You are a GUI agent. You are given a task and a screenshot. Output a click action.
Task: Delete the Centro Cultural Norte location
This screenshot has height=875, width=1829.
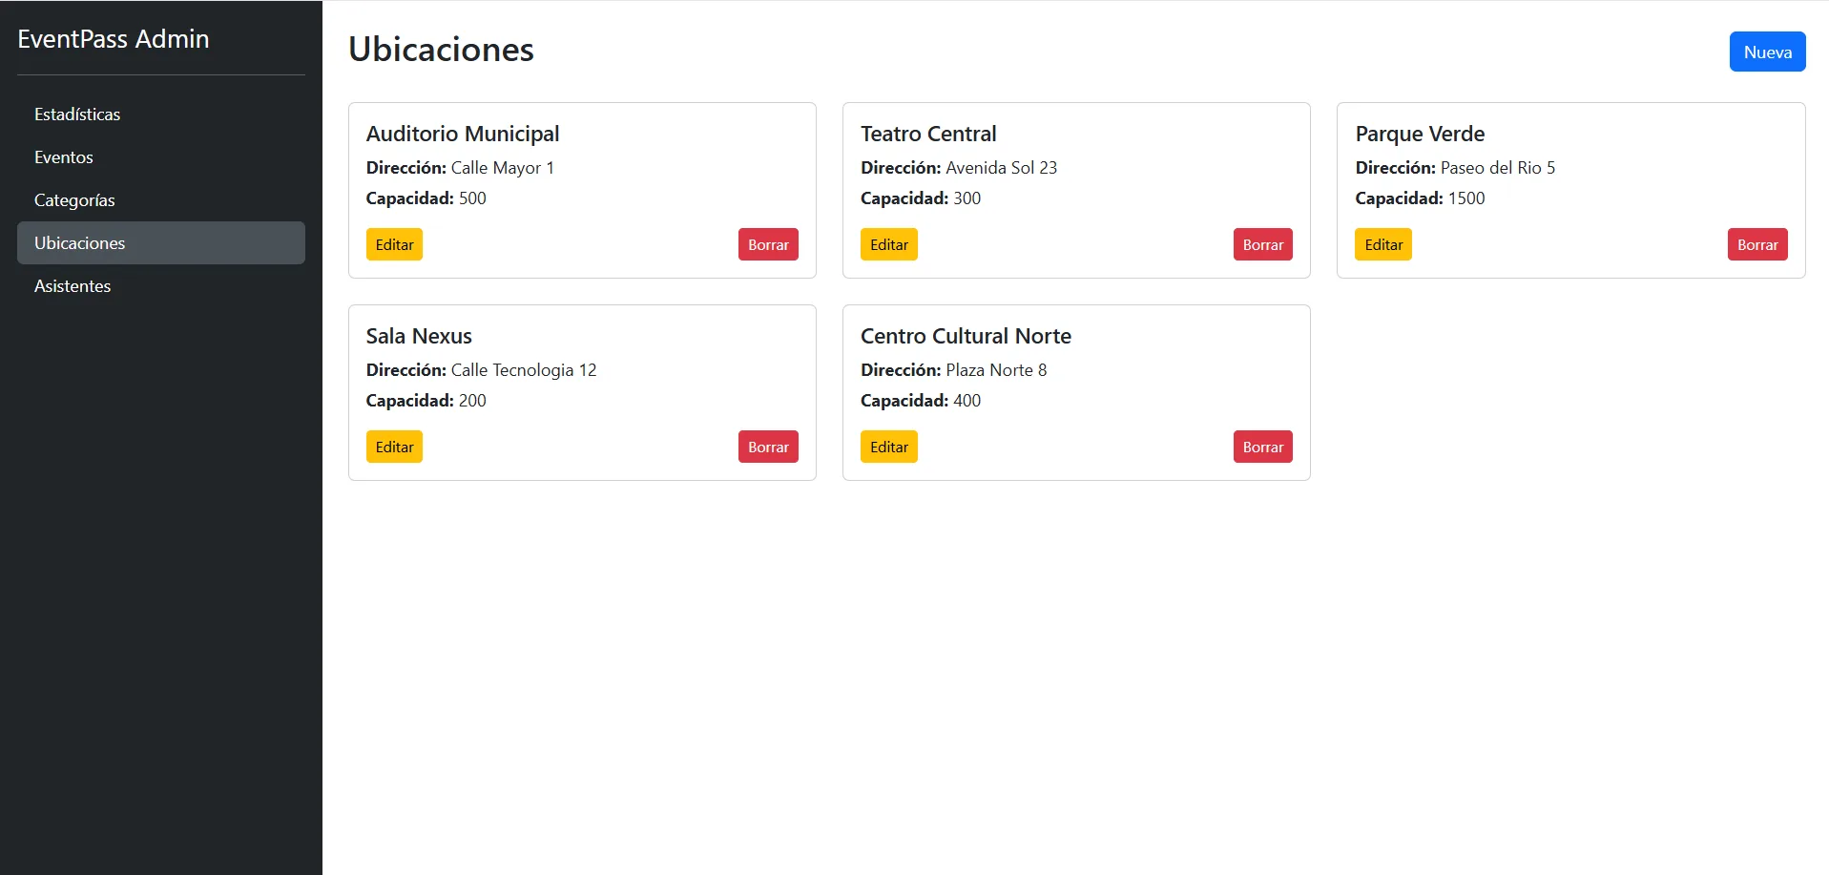pyautogui.click(x=1263, y=447)
